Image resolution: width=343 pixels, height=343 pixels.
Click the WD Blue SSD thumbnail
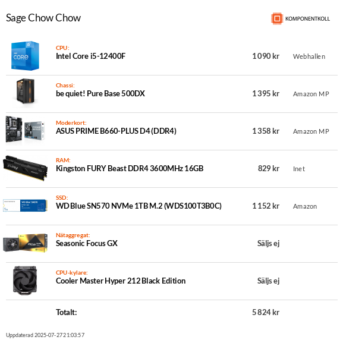tap(25, 206)
